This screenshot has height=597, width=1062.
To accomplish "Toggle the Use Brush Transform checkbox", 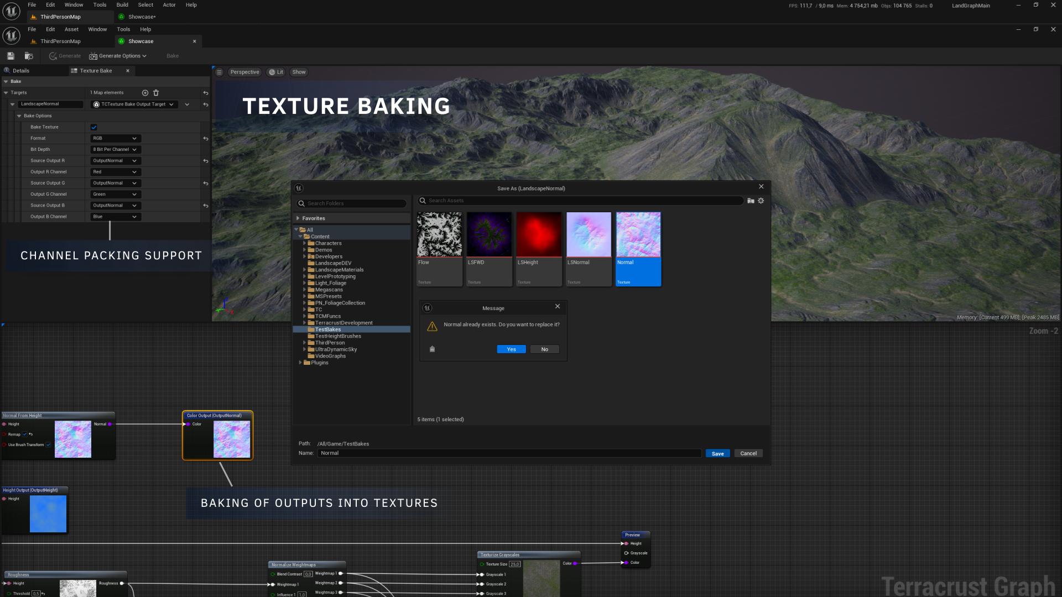I will pos(49,444).
